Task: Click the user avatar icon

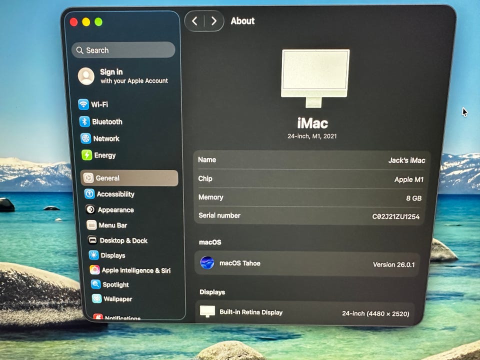Action: [86, 76]
